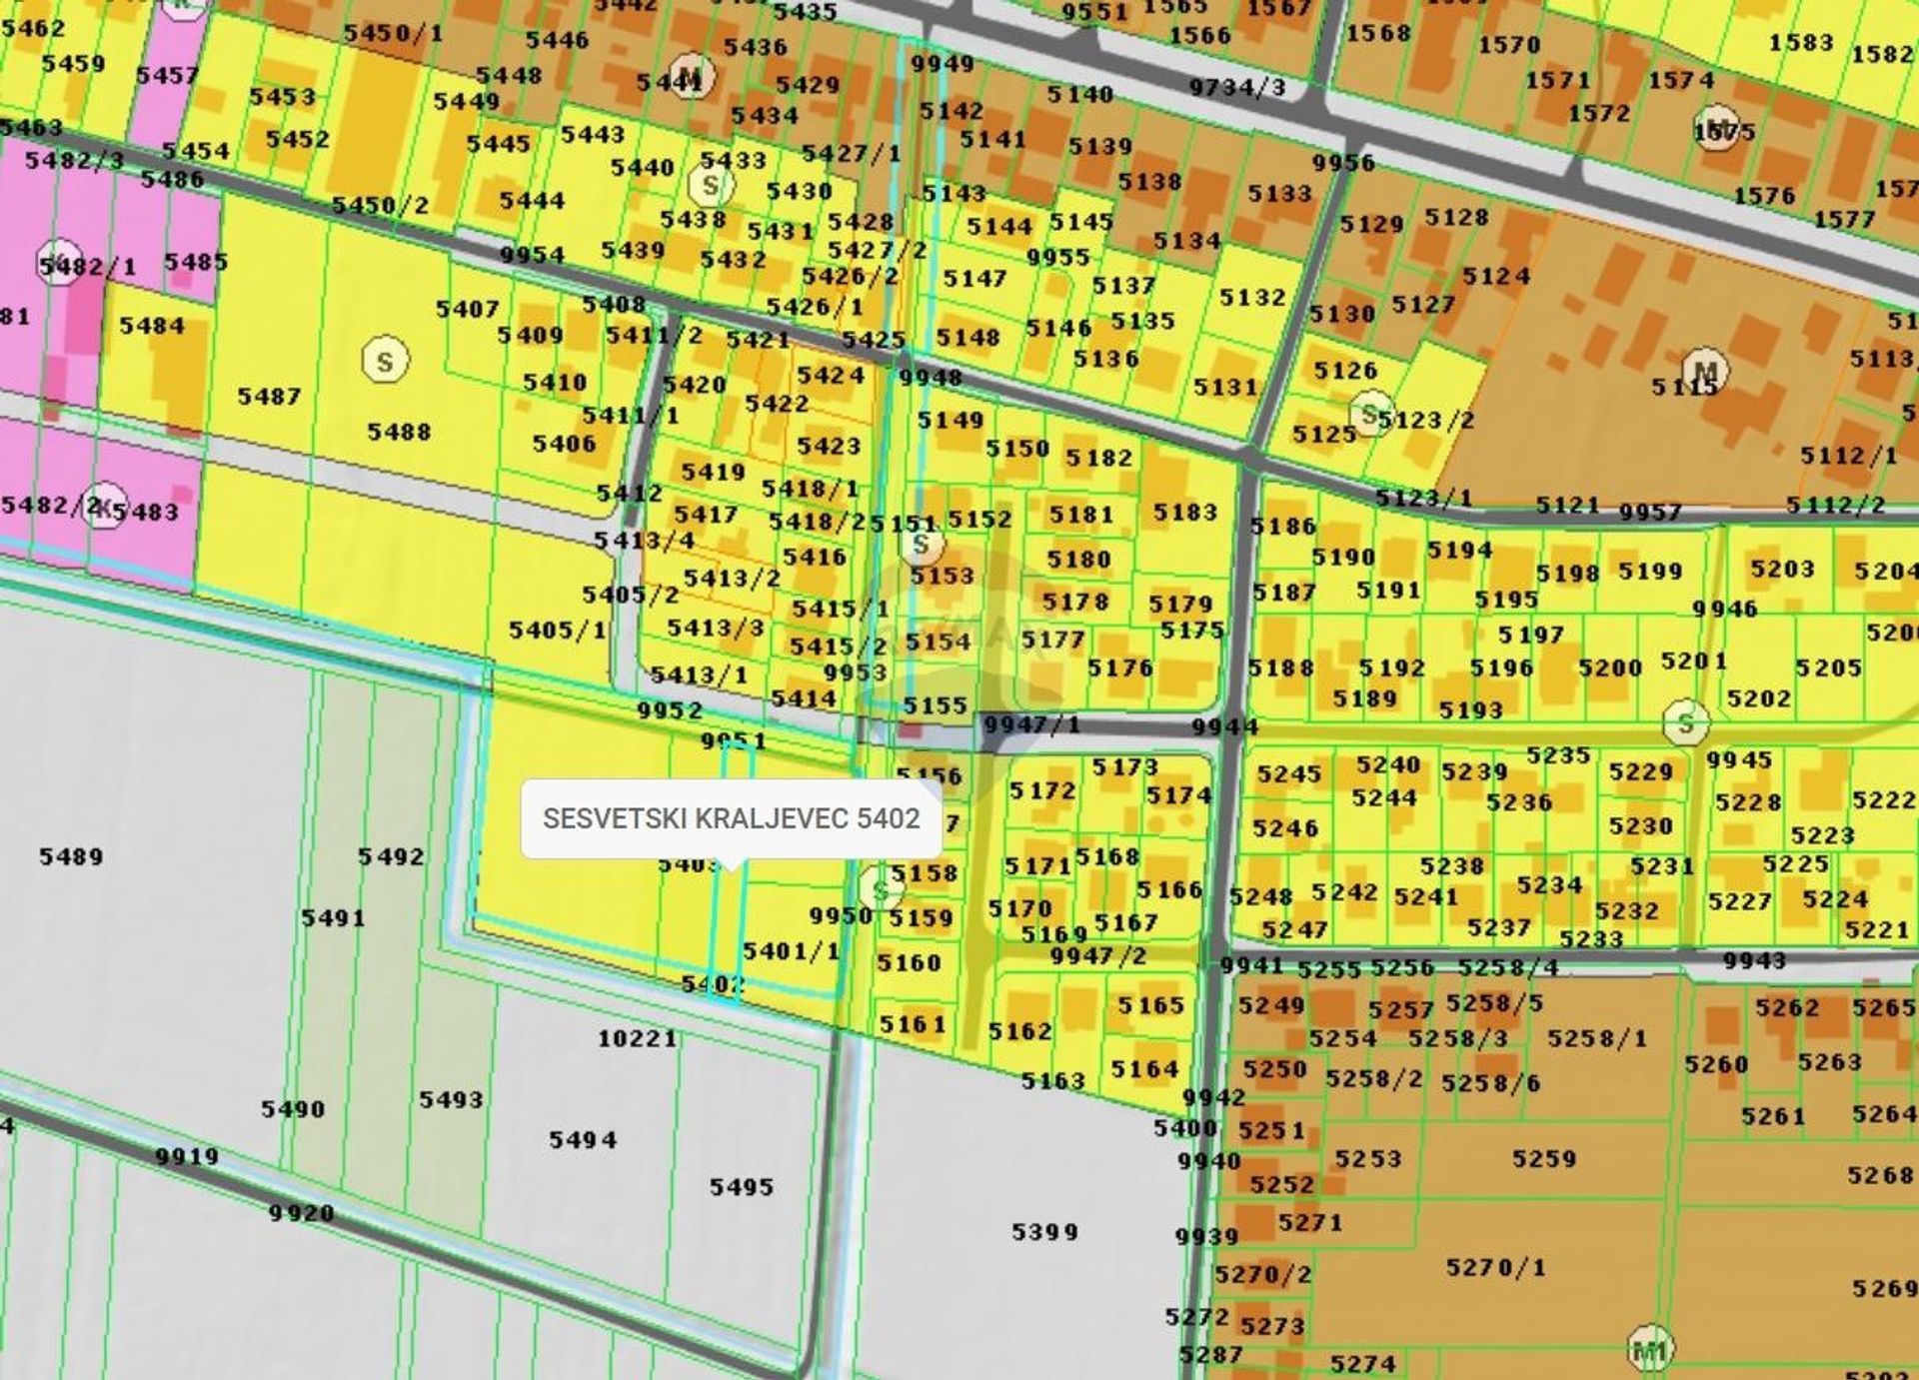Click road parcel label 9944
Image resolution: width=1919 pixels, height=1380 pixels.
click(x=1224, y=726)
